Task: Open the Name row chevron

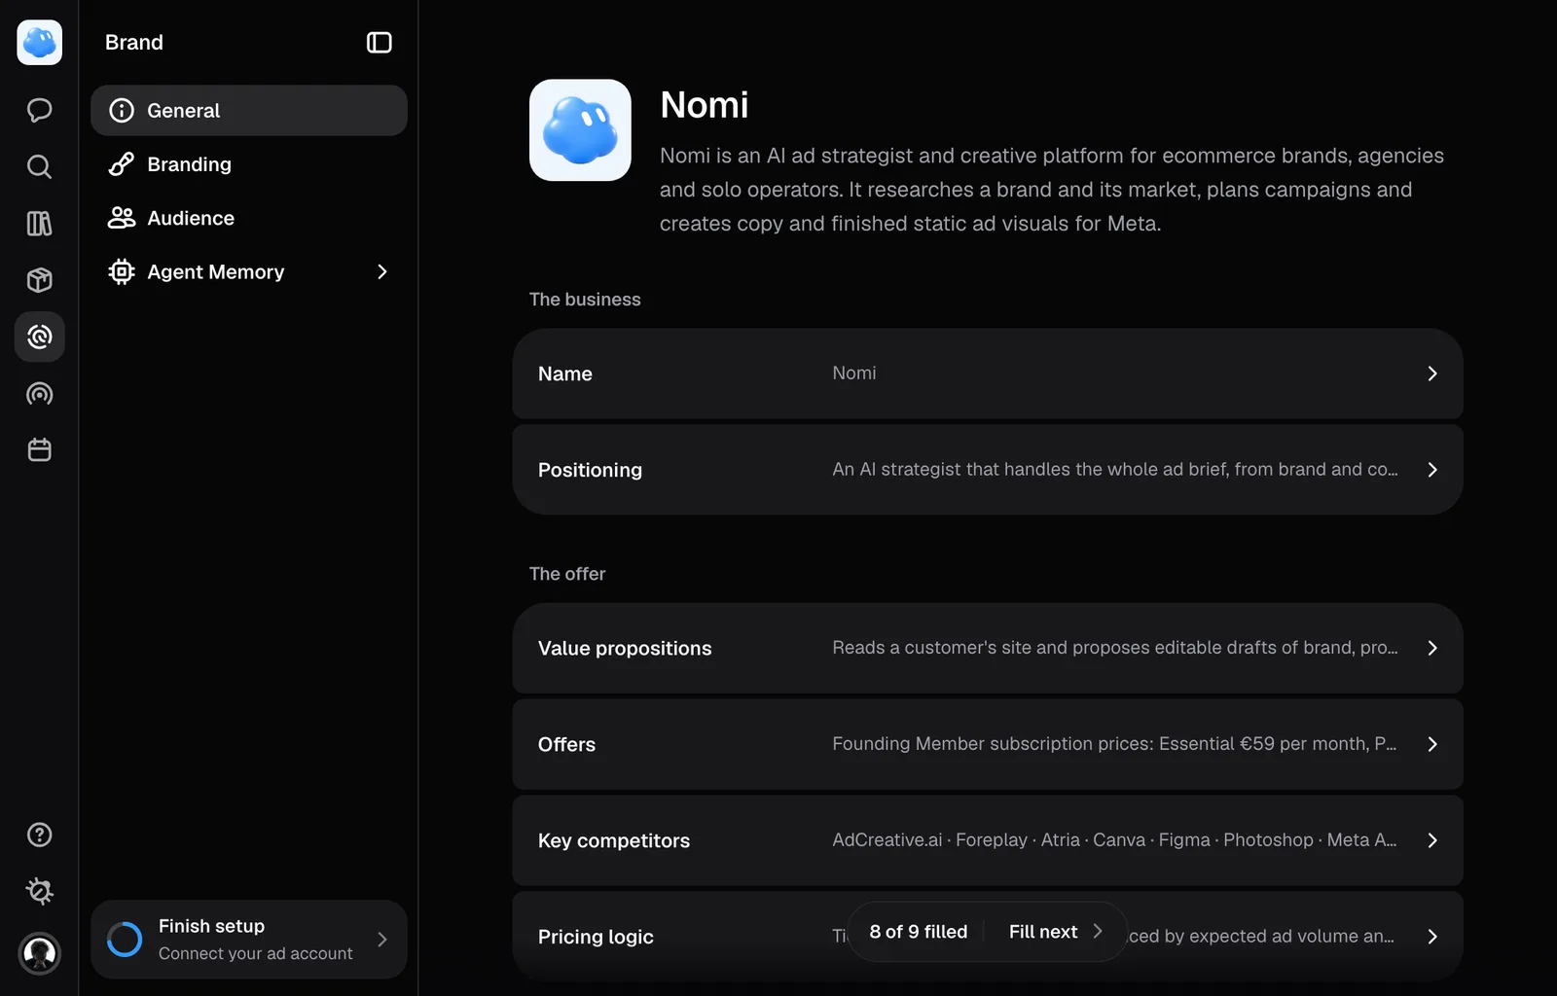Action: [x=1432, y=373]
